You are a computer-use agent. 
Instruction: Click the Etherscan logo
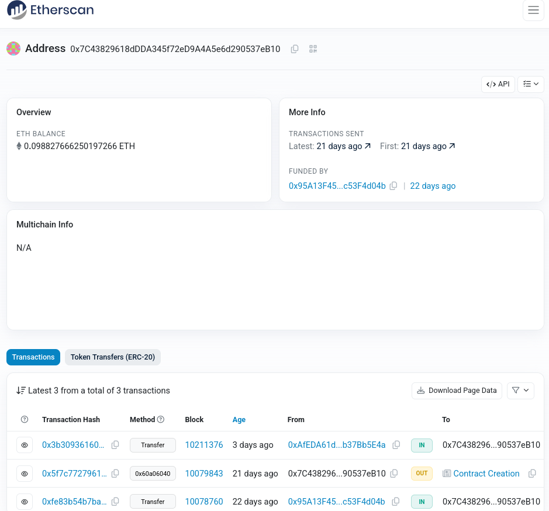pos(50,10)
